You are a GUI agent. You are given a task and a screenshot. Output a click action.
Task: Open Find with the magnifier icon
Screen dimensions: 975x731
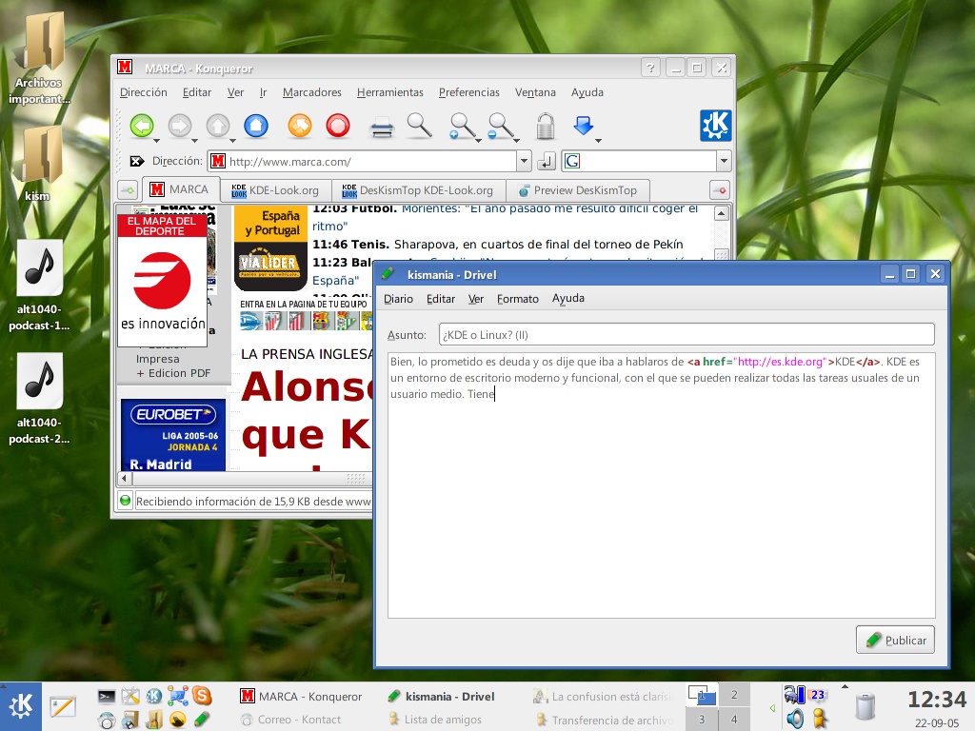tap(420, 126)
